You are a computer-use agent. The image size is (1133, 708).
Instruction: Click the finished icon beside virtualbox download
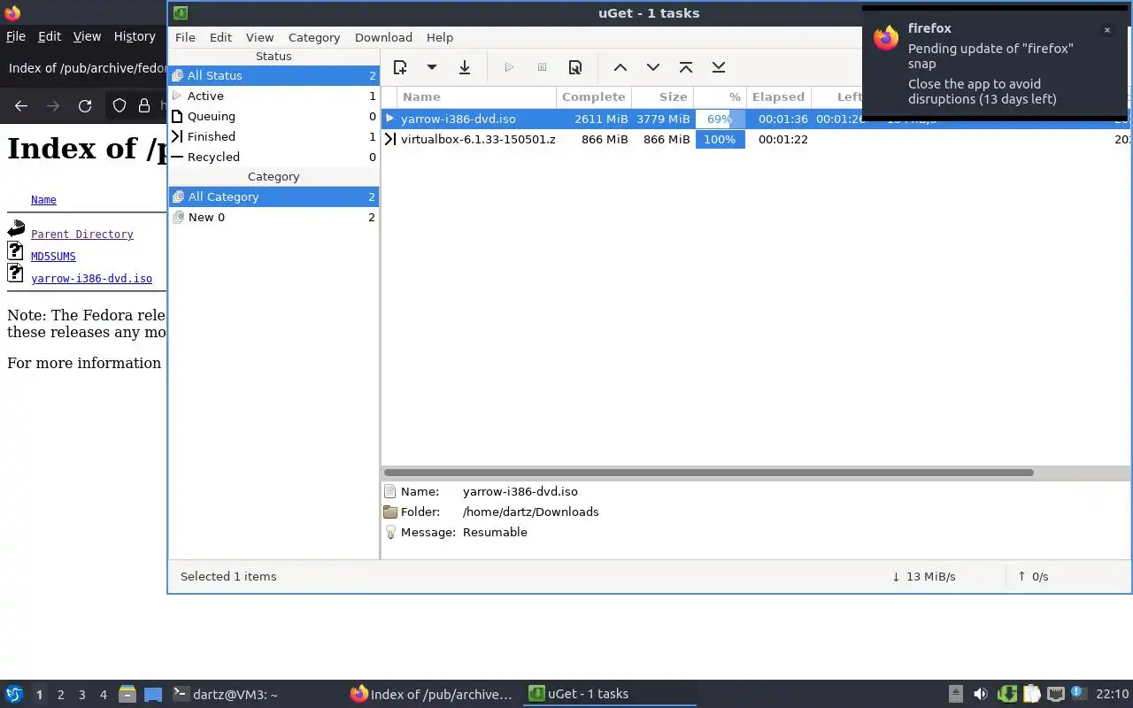coord(389,139)
